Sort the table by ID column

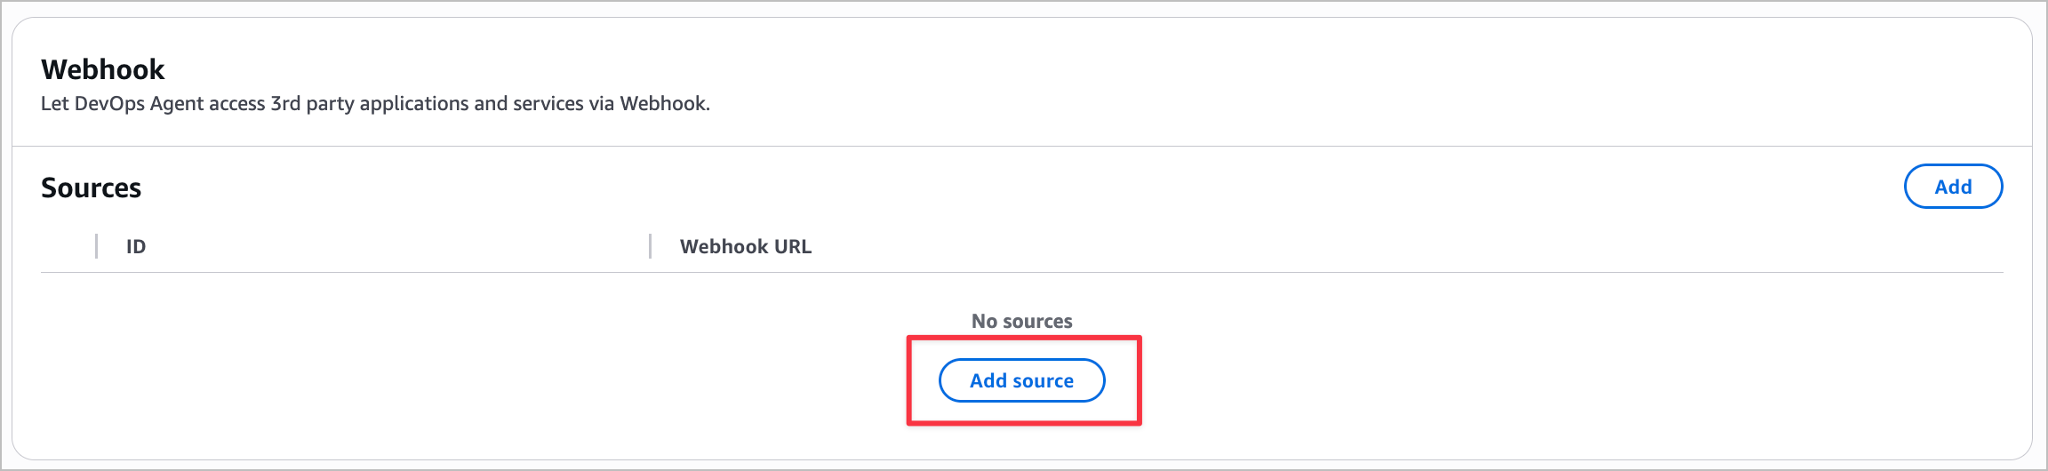click(136, 247)
